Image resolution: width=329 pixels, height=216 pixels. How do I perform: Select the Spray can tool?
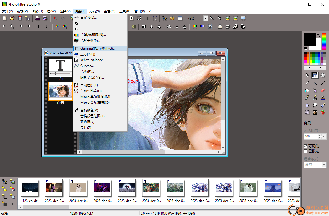tap(315, 90)
